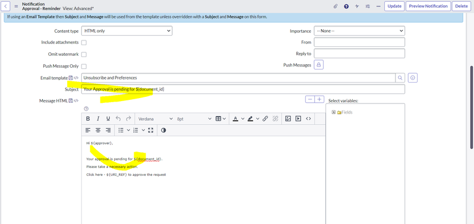The height and width of the screenshot is (224, 474).
Task: Click the Delete button
Action: pyautogui.click(x=461, y=6)
